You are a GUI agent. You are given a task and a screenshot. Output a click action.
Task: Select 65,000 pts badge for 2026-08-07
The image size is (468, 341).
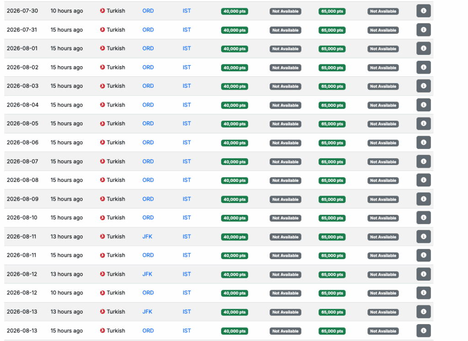pyautogui.click(x=332, y=162)
